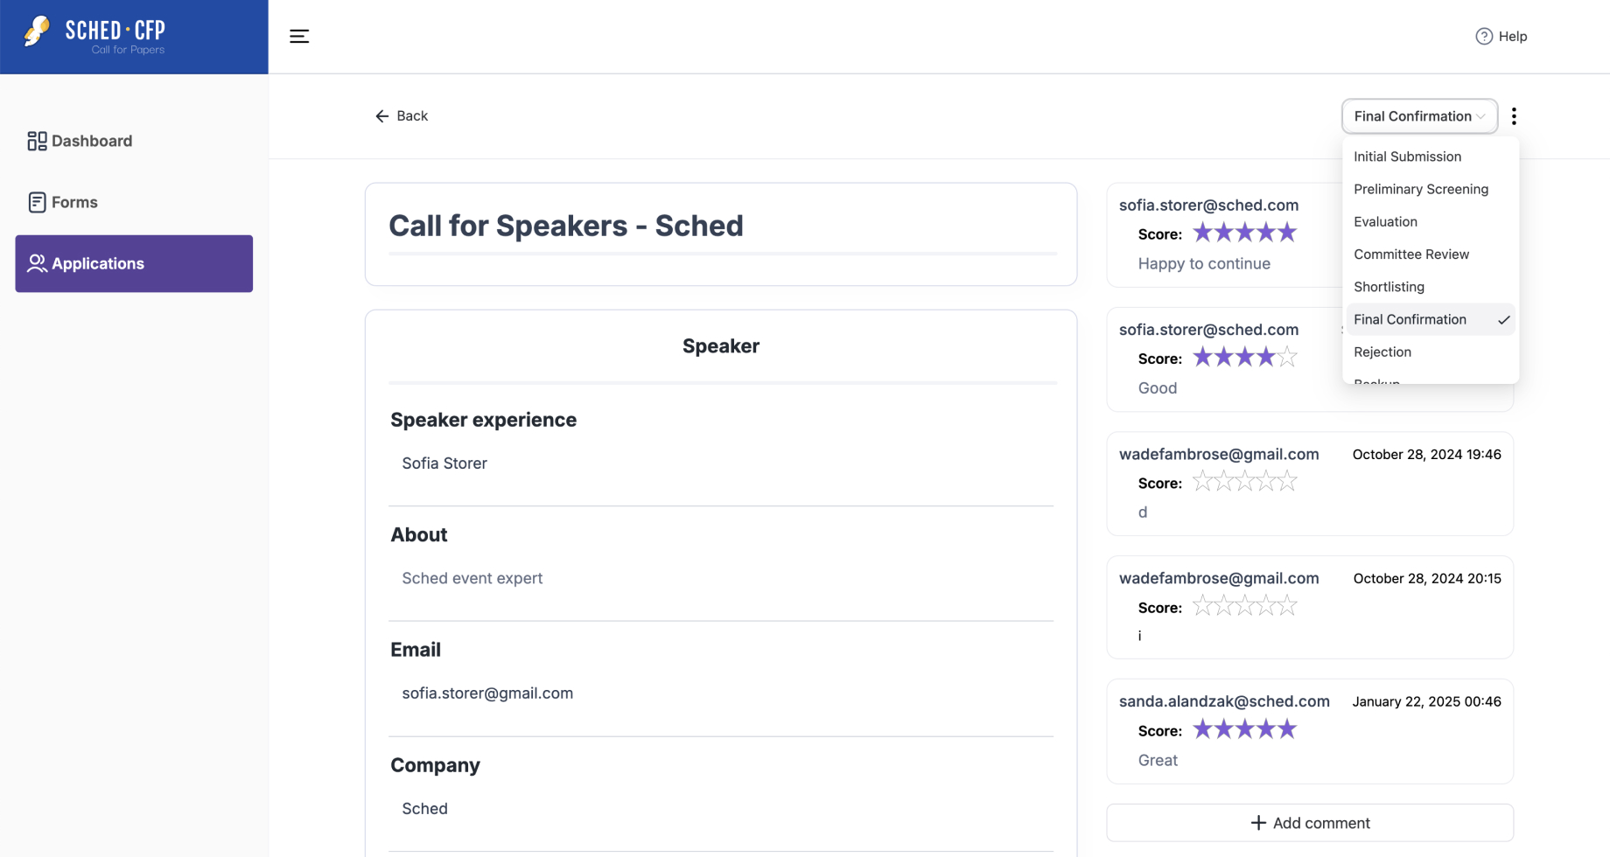Click first star on wadefambrose 19:46 review
Viewport: 1610px width, 857px height.
click(x=1202, y=481)
